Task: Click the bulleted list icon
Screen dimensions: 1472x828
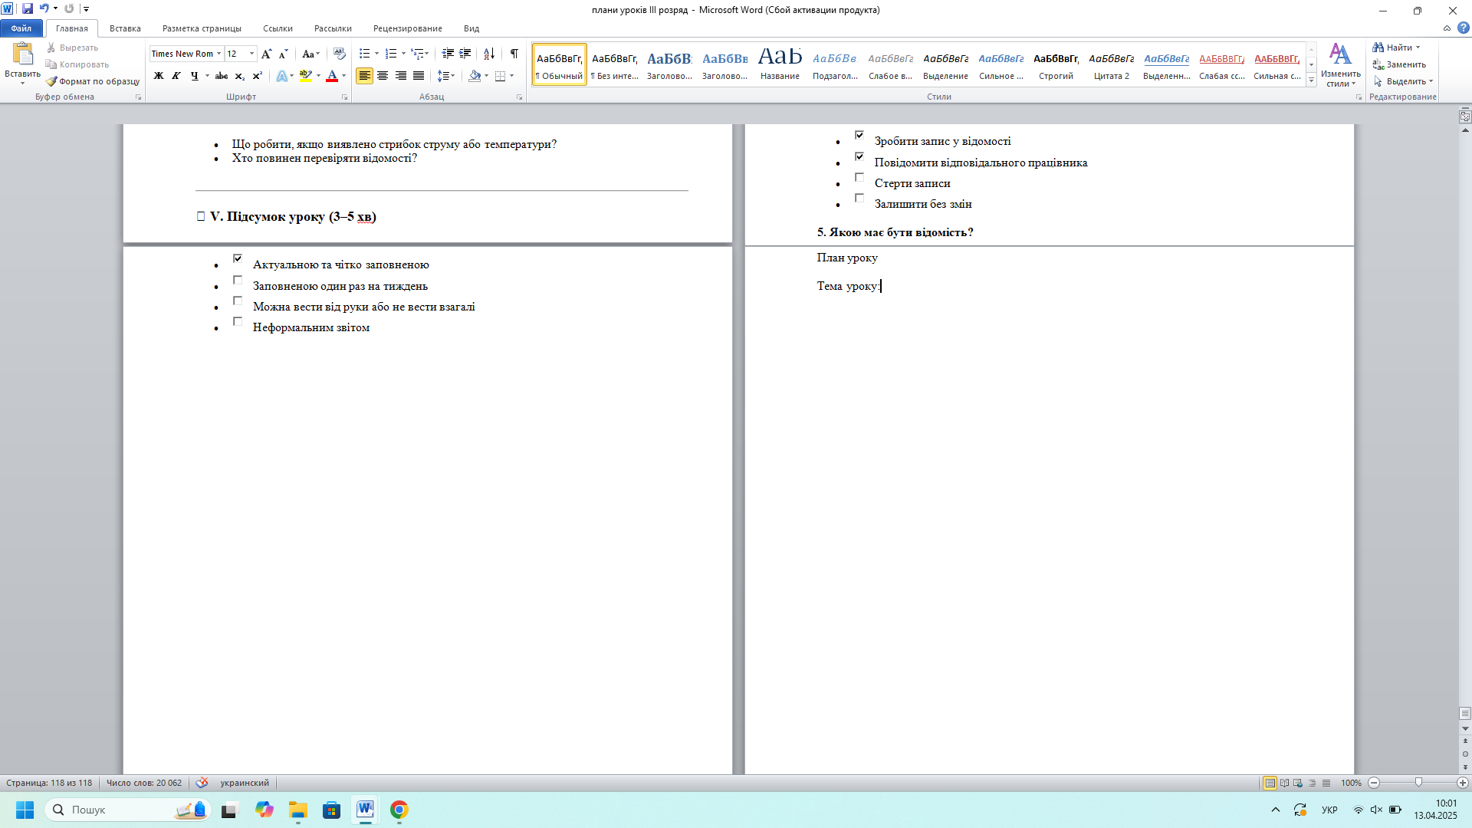Action: [365, 54]
